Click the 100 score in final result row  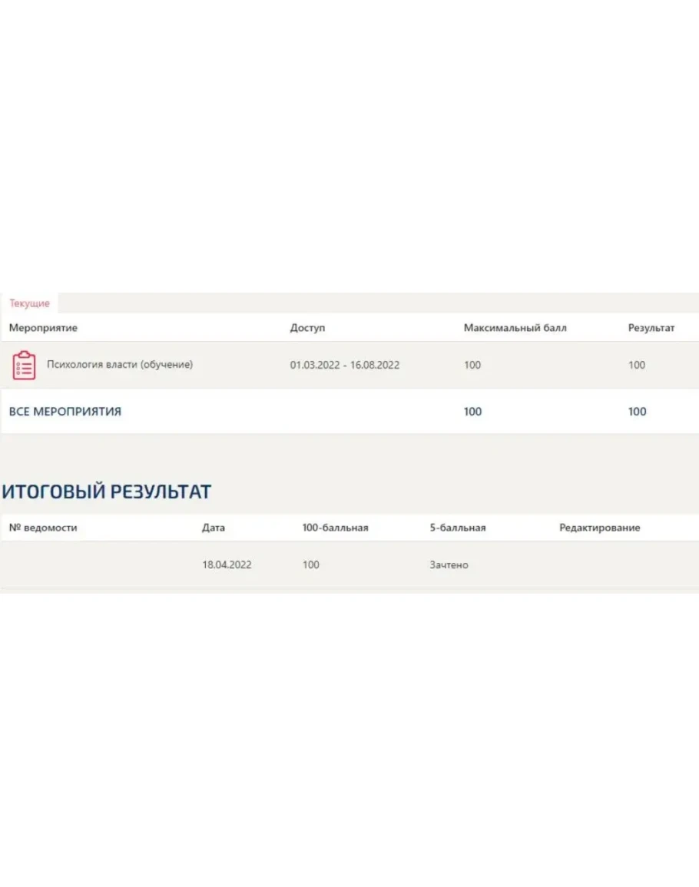pyautogui.click(x=311, y=565)
